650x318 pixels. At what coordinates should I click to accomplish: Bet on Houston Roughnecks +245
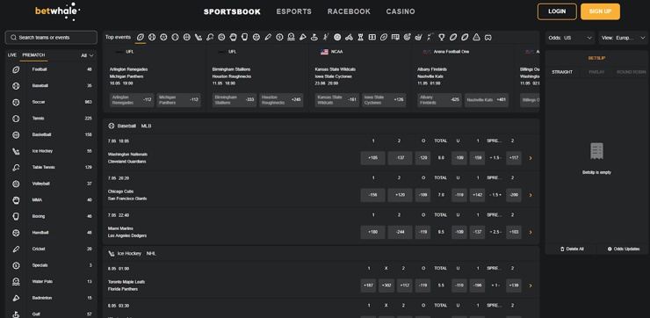pyautogui.click(x=281, y=100)
